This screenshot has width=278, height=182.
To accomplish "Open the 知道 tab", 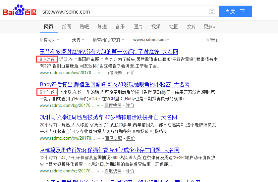I will (x=102, y=26).
